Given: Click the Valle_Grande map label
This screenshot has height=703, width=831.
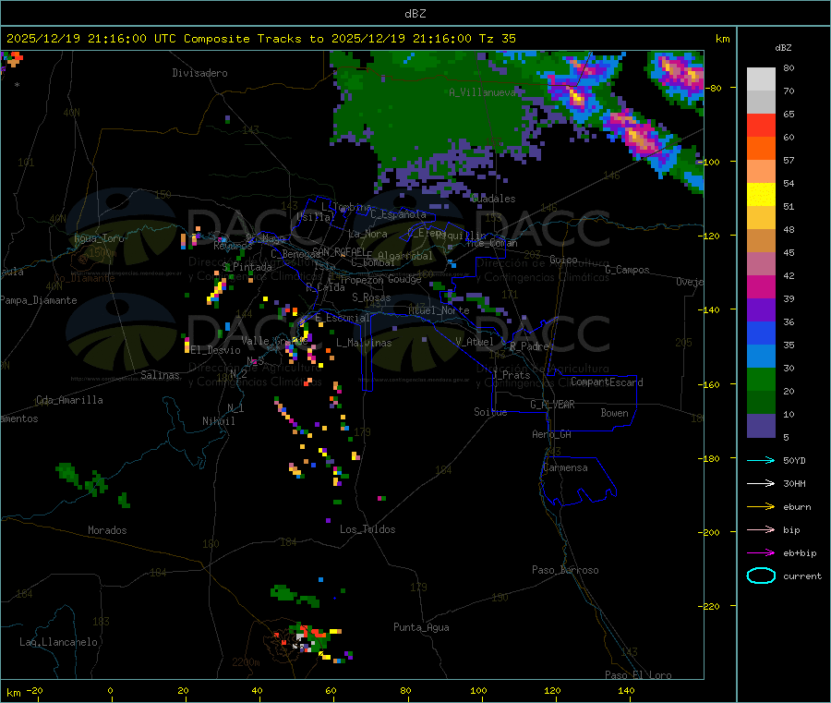Looking at the screenshot, I should pos(274,341).
